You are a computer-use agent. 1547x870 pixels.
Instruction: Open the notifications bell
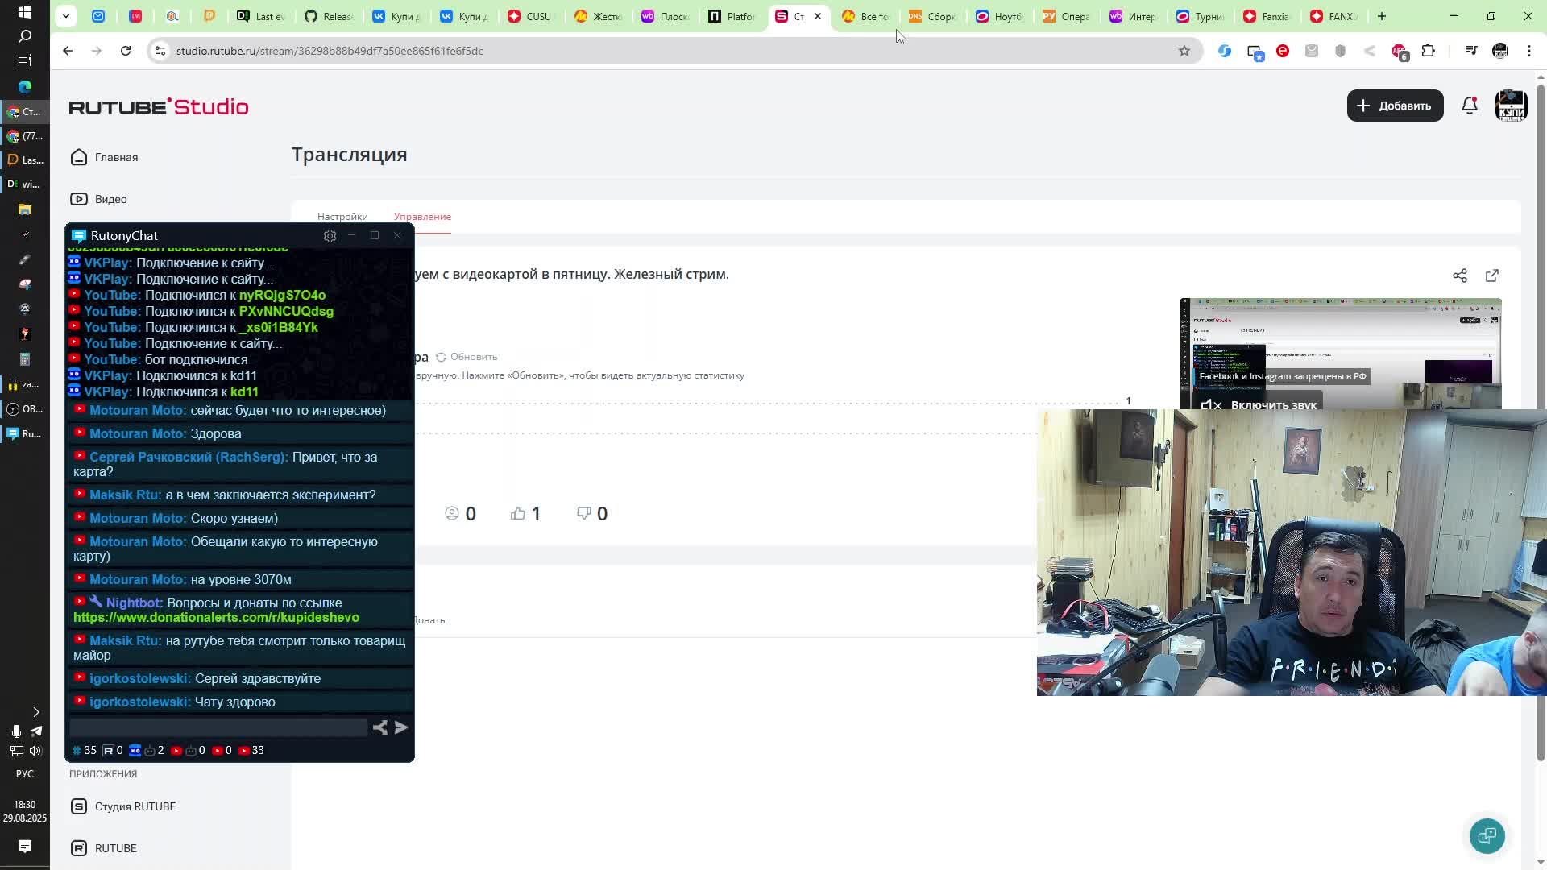click(1470, 106)
